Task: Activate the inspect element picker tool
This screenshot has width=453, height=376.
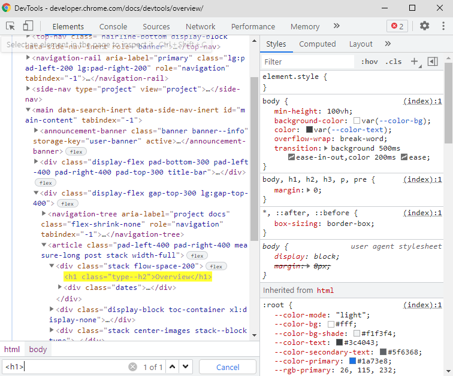Action: 10,26
